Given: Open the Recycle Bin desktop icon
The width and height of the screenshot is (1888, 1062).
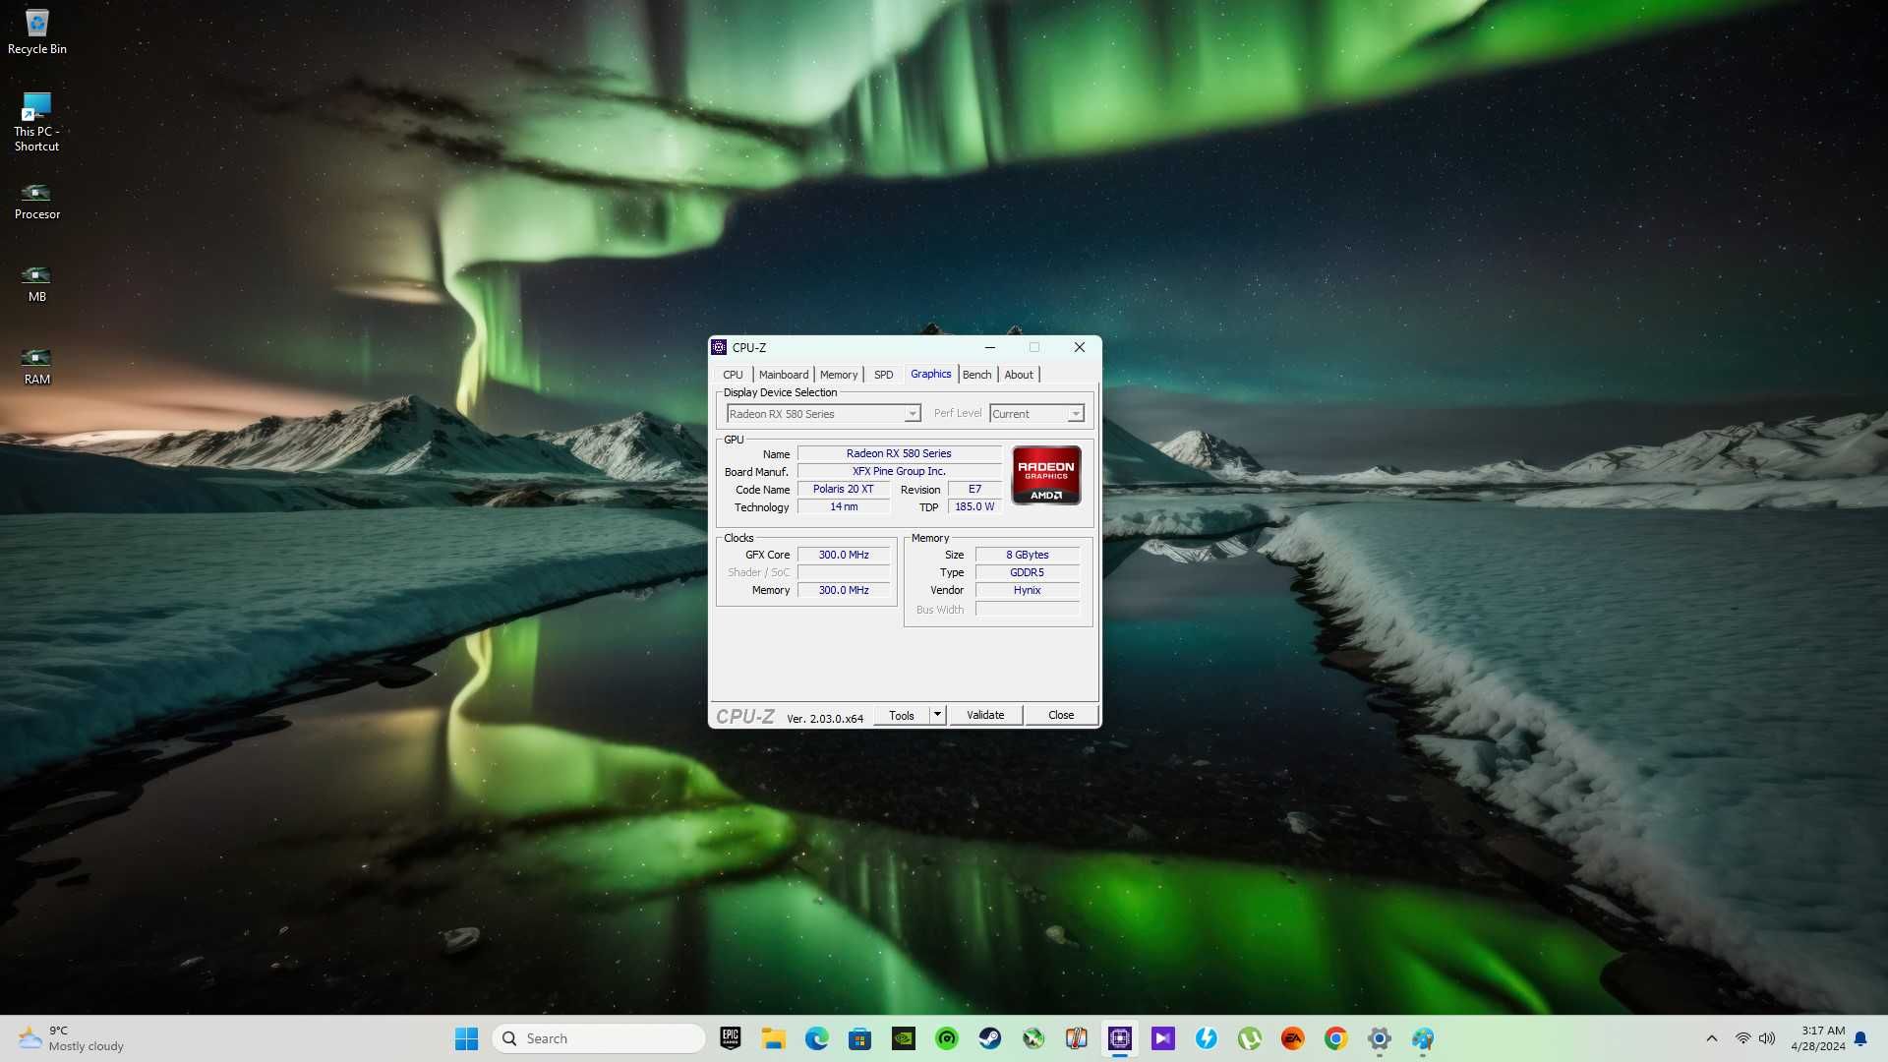Looking at the screenshot, I should (x=36, y=31).
